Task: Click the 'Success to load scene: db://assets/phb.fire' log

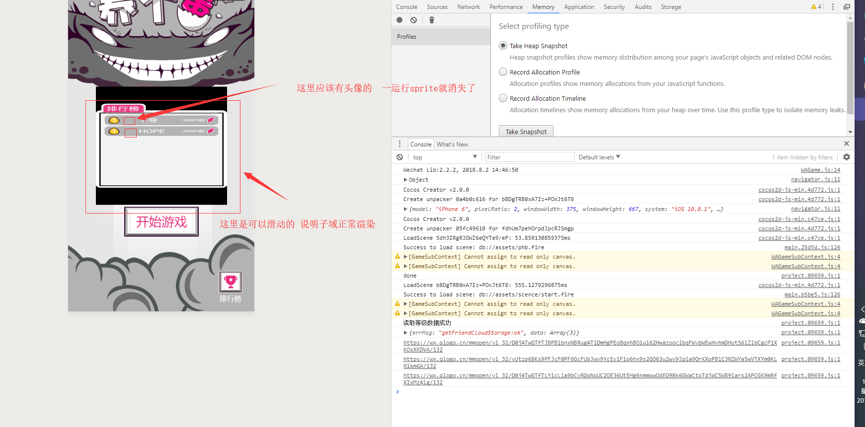Action: click(x=473, y=247)
